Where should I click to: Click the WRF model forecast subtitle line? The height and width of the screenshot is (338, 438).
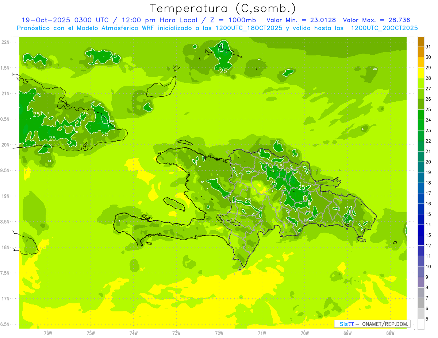tap(217, 28)
